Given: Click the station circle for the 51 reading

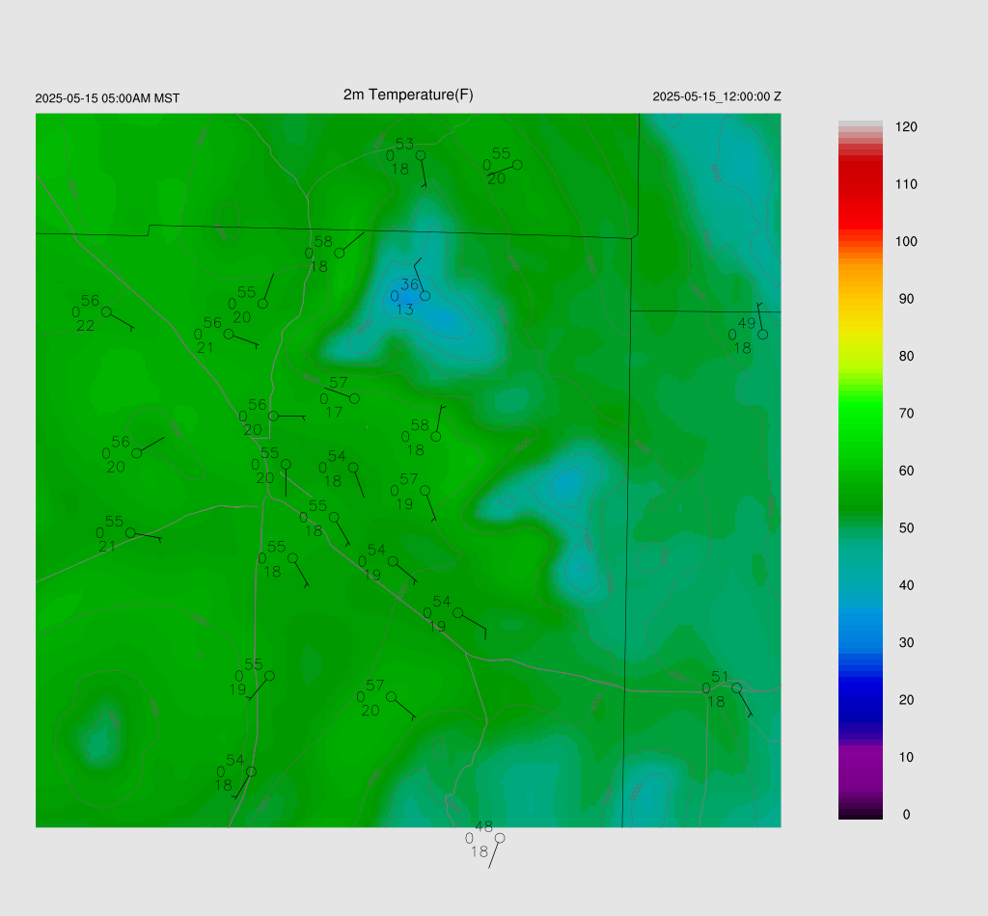Looking at the screenshot, I should pos(736,688).
